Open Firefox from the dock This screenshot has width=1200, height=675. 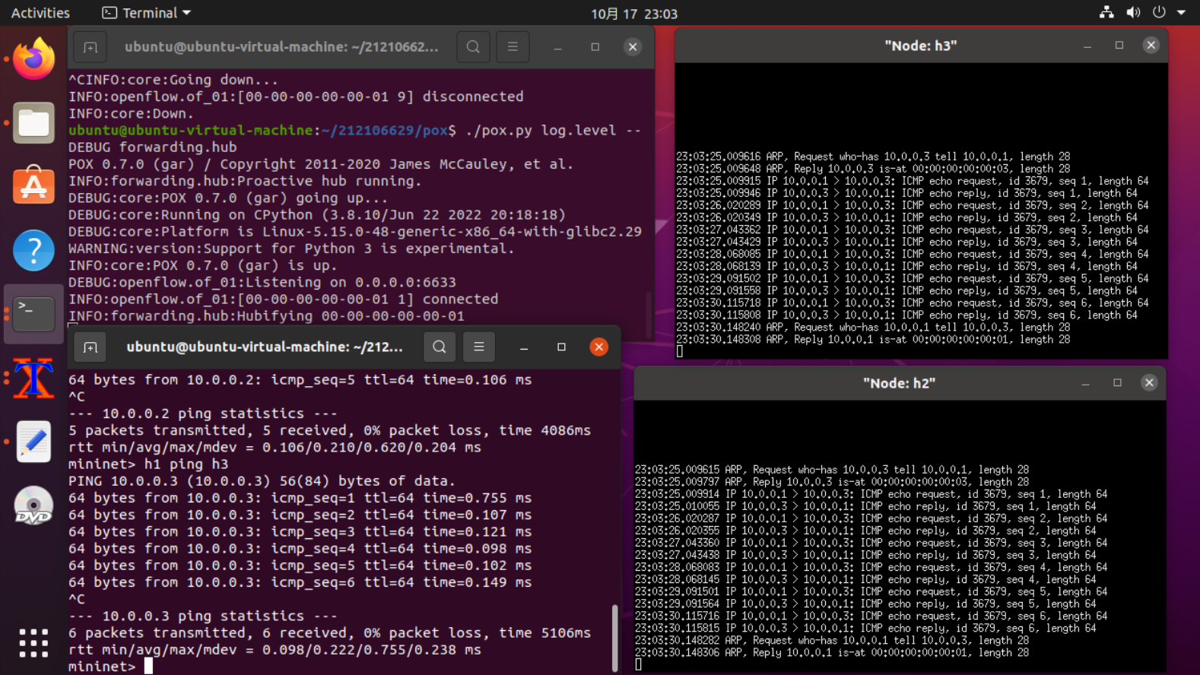(x=33, y=59)
